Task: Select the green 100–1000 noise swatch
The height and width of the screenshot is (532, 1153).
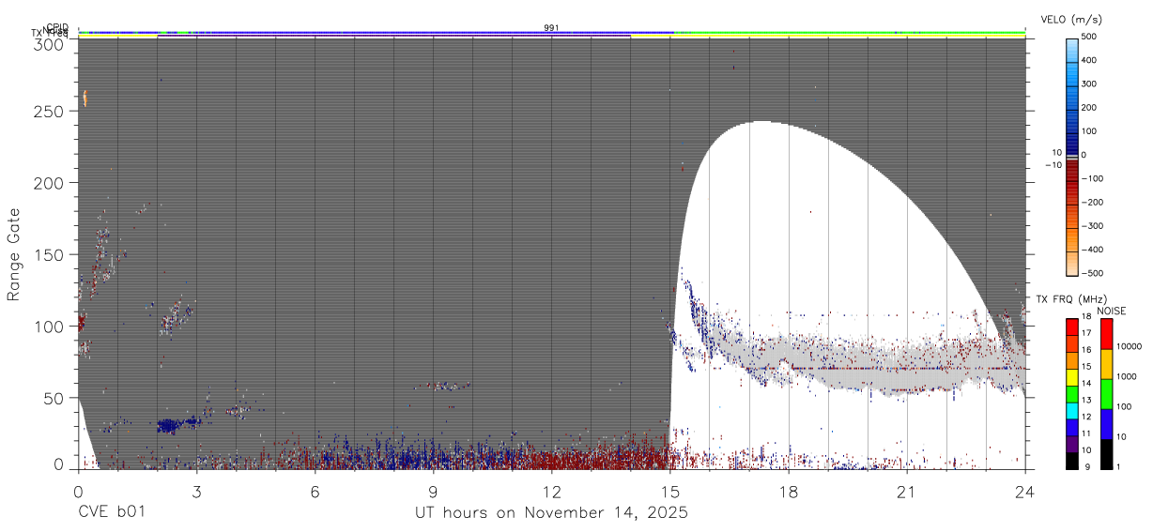Action: point(1106,394)
